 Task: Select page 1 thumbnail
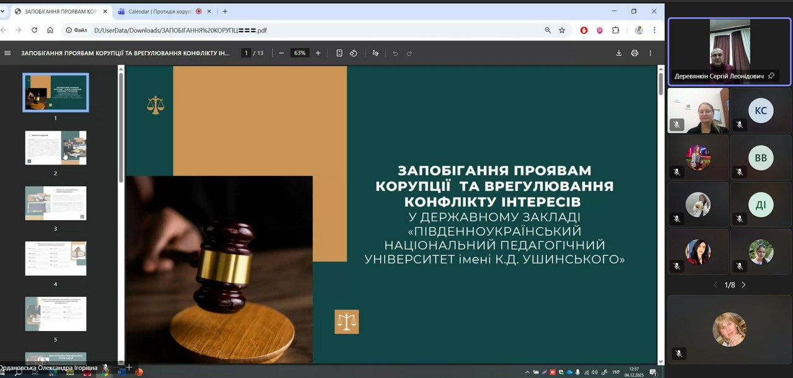tap(56, 92)
